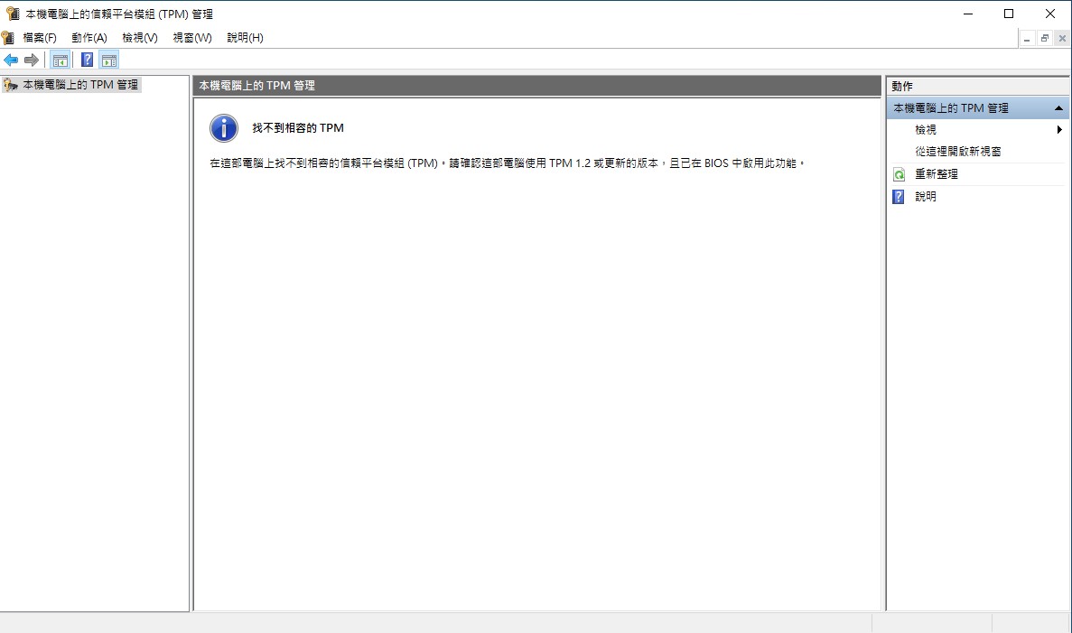Image resolution: width=1072 pixels, height=633 pixels.
Task: Click the blue info icon beside 找不到相容的 TPM
Action: click(x=224, y=128)
